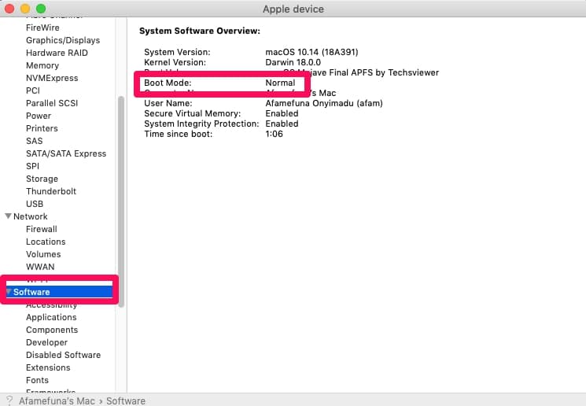
Task: Open USB device information
Action: pyautogui.click(x=35, y=204)
